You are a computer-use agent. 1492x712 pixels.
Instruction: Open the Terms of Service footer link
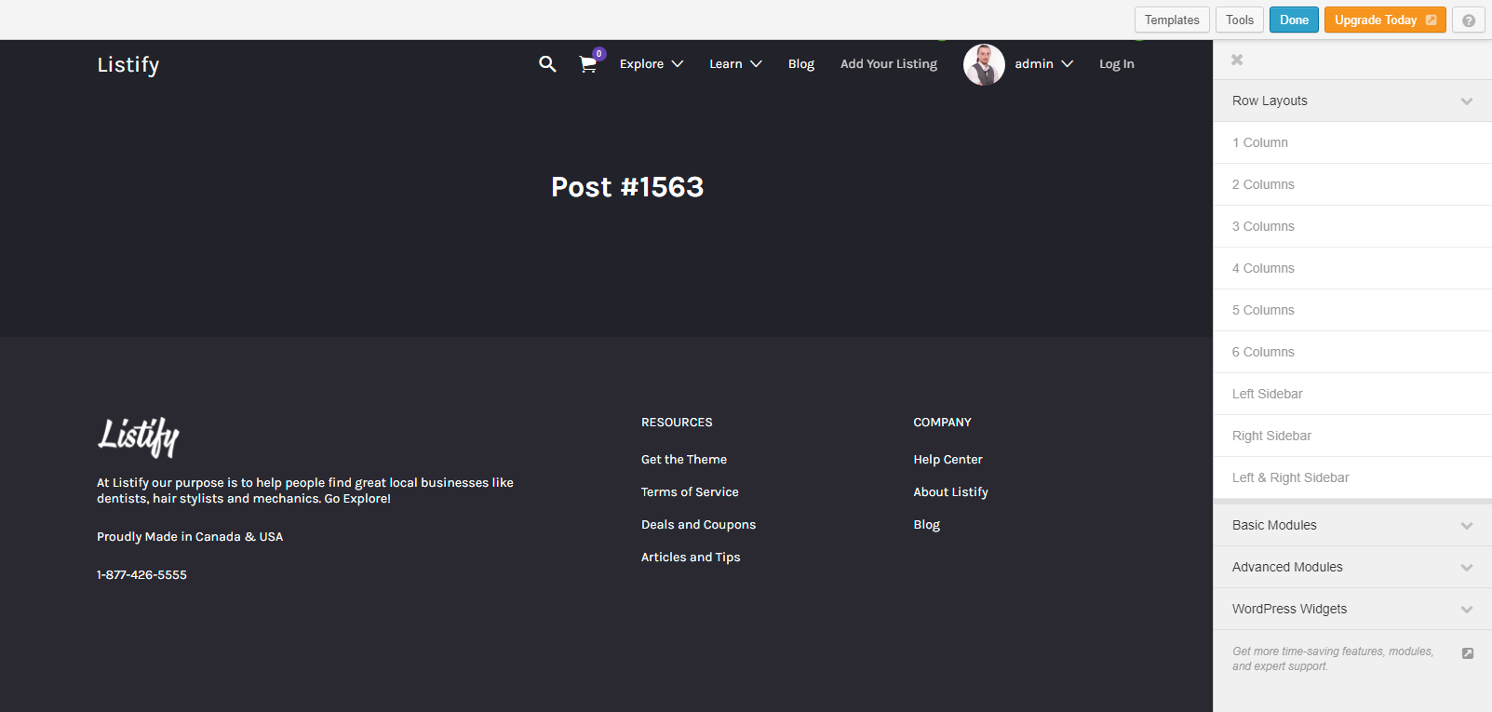click(690, 492)
